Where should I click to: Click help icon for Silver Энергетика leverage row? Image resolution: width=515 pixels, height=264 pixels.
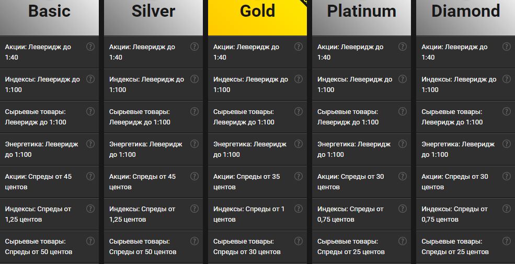(x=194, y=144)
